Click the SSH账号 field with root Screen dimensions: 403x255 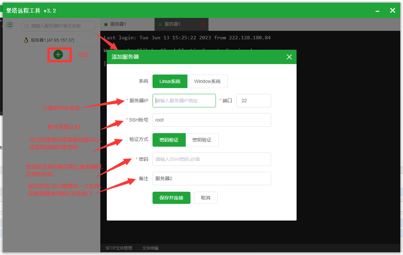coord(212,120)
